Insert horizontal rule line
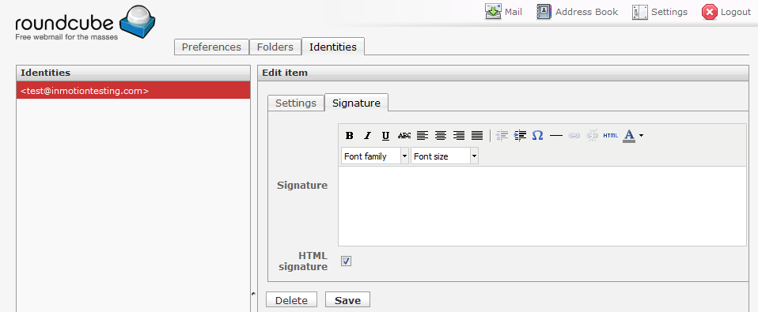The width and height of the screenshot is (758, 312). pos(556,136)
